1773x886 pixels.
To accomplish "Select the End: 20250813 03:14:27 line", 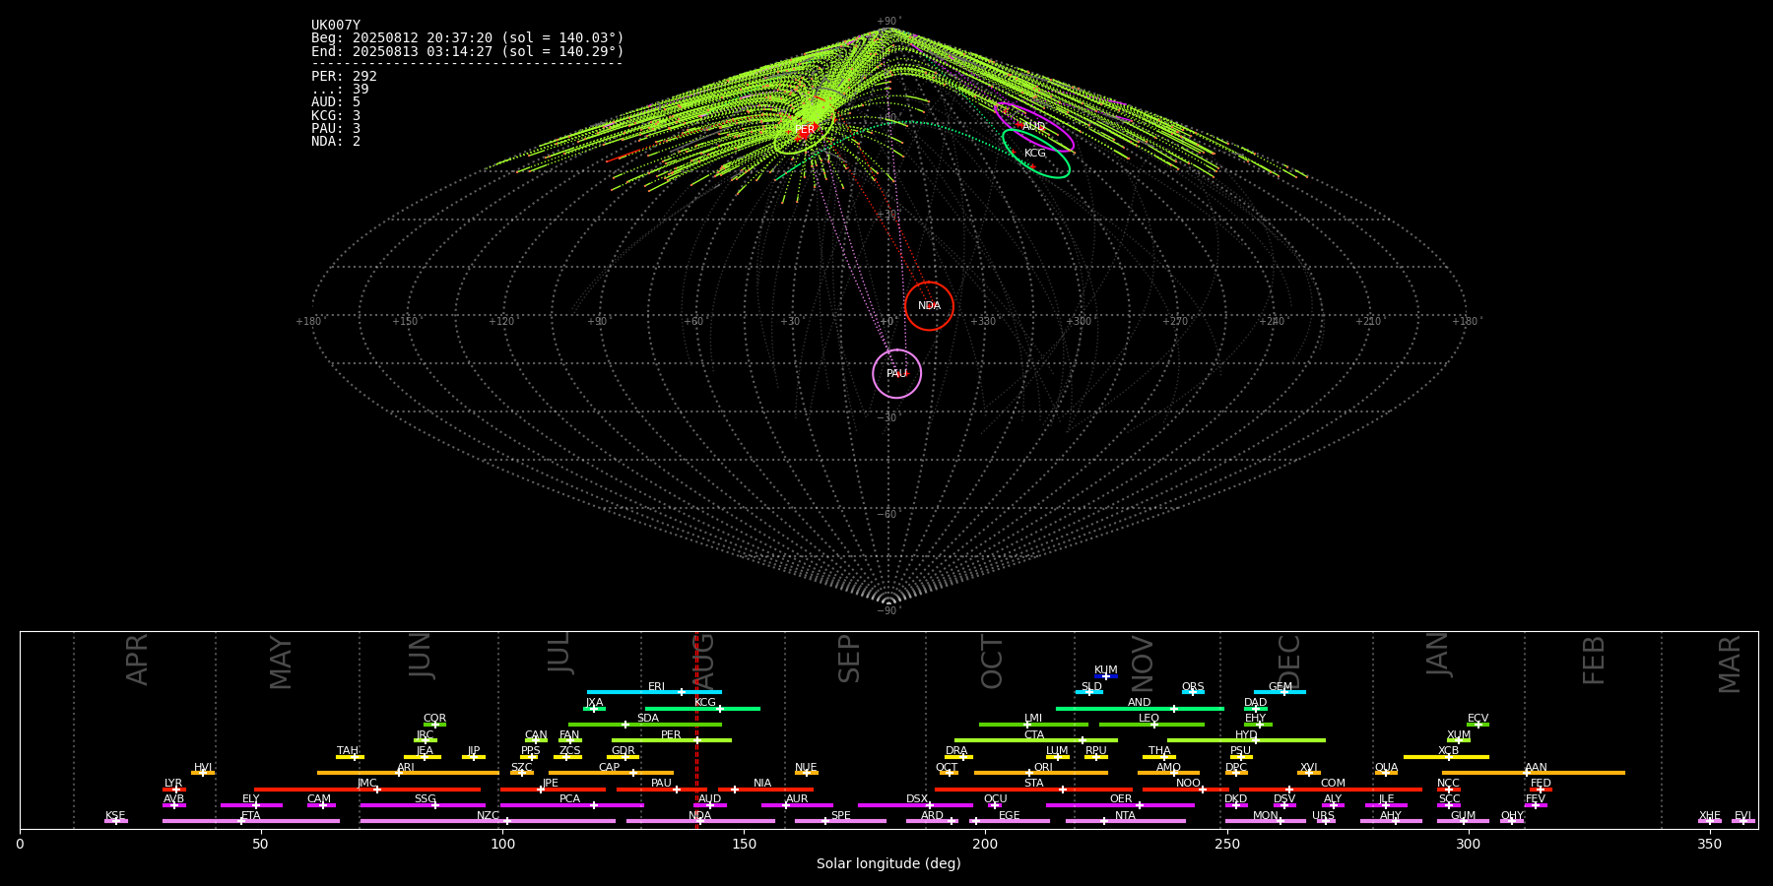I will (x=468, y=51).
